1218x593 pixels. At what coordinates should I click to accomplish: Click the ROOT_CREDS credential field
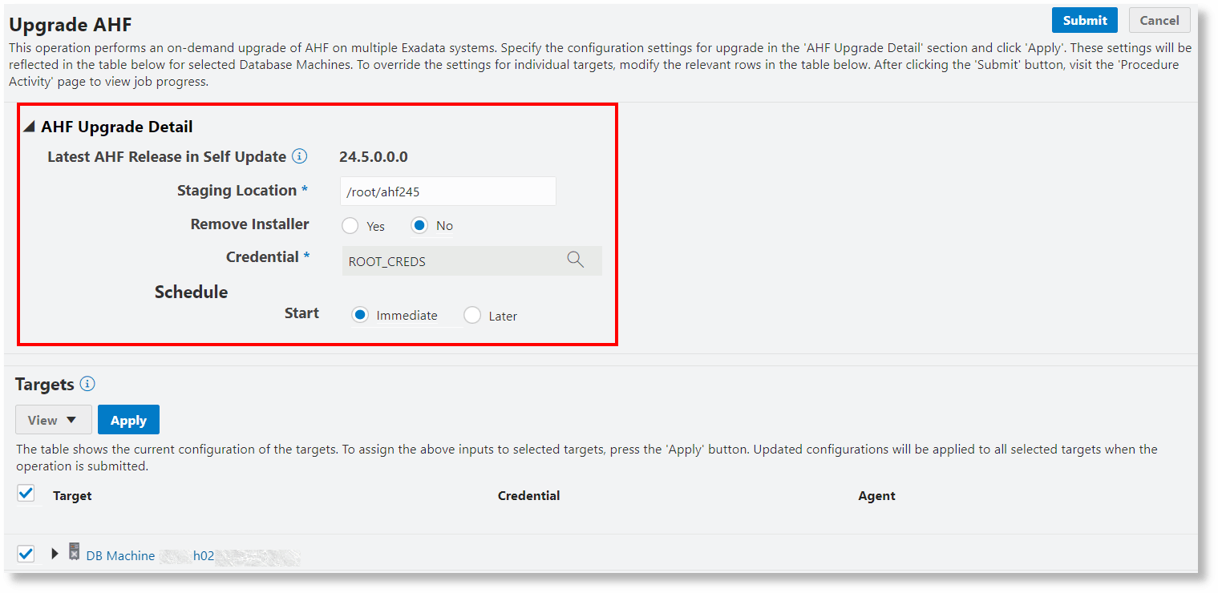tap(471, 261)
